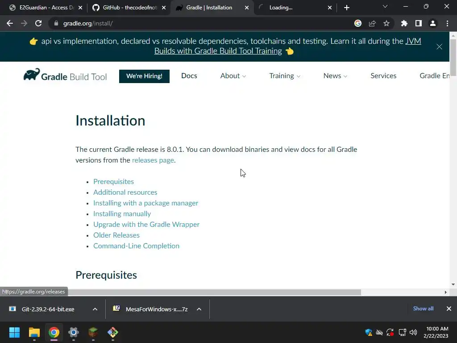The width and height of the screenshot is (457, 343).
Task: Click horizontal scrollbar right arrow
Action: pyautogui.click(x=446, y=292)
